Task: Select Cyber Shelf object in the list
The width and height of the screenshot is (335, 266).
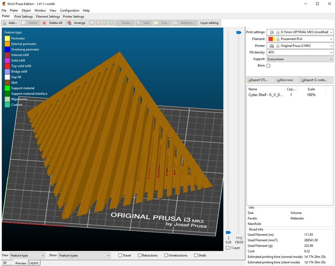Action: click(266, 95)
